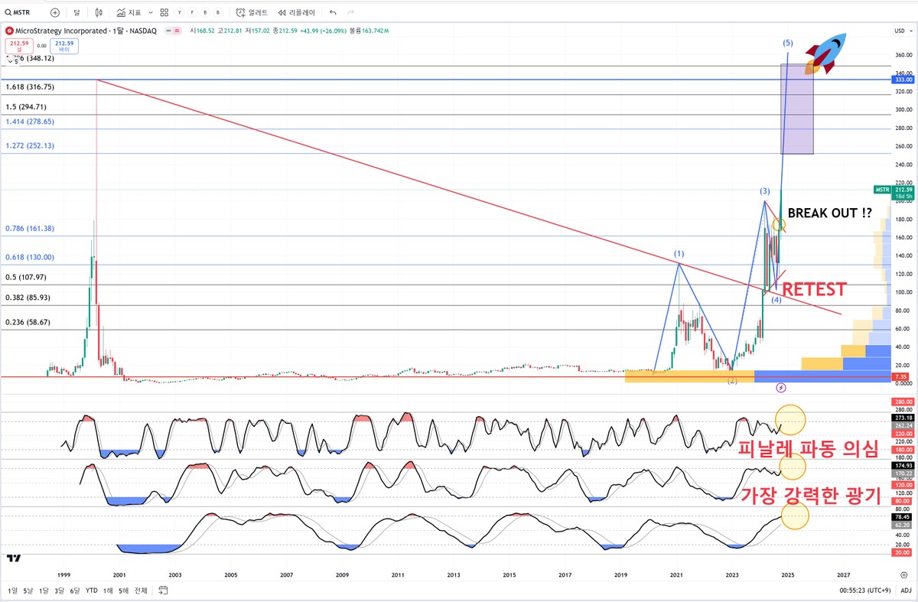Create an alert with the 얼러트 button
The width and height of the screenshot is (918, 602).
pyautogui.click(x=252, y=12)
